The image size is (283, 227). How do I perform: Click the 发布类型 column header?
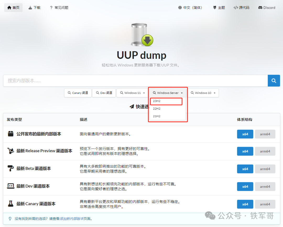click(x=14, y=120)
